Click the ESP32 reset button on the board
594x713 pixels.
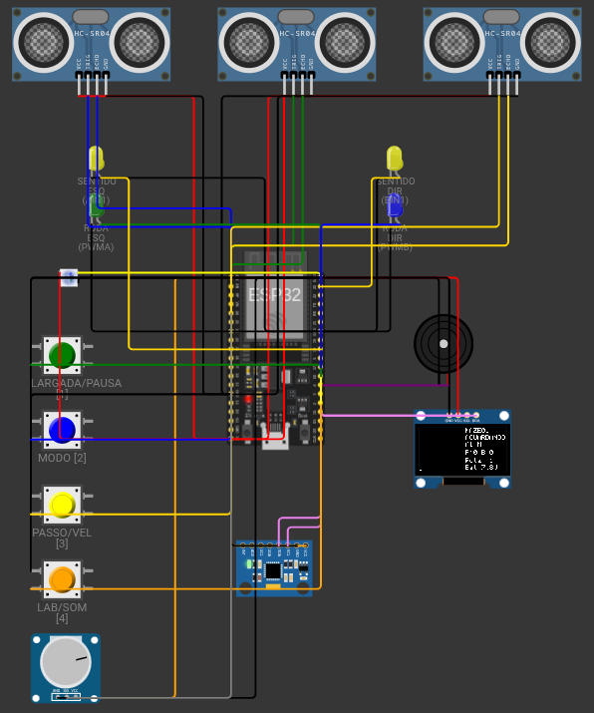pyautogui.click(x=247, y=431)
